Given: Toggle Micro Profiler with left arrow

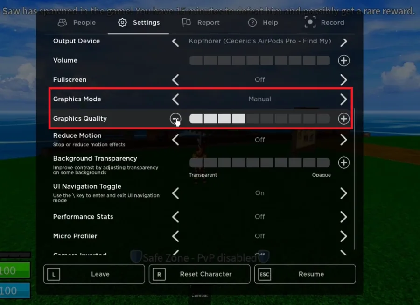Looking at the screenshot, I should pos(175,236).
